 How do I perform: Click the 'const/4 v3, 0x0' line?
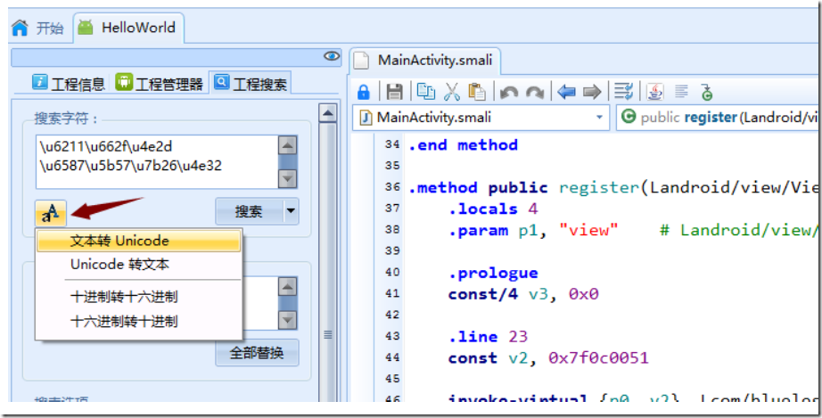tap(523, 294)
